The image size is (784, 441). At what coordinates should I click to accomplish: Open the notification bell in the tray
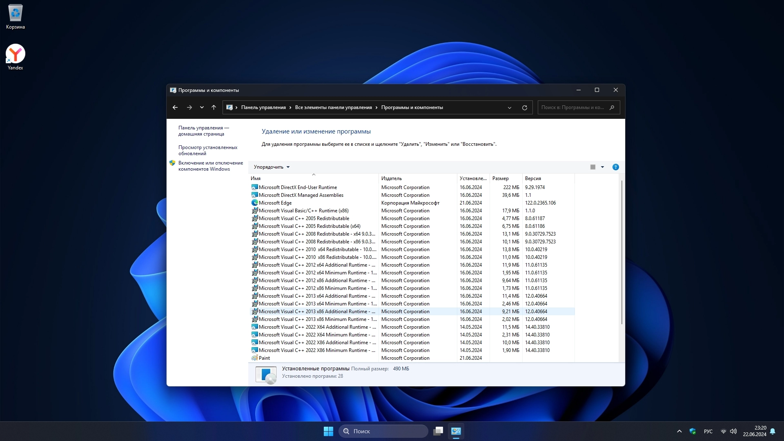(773, 431)
